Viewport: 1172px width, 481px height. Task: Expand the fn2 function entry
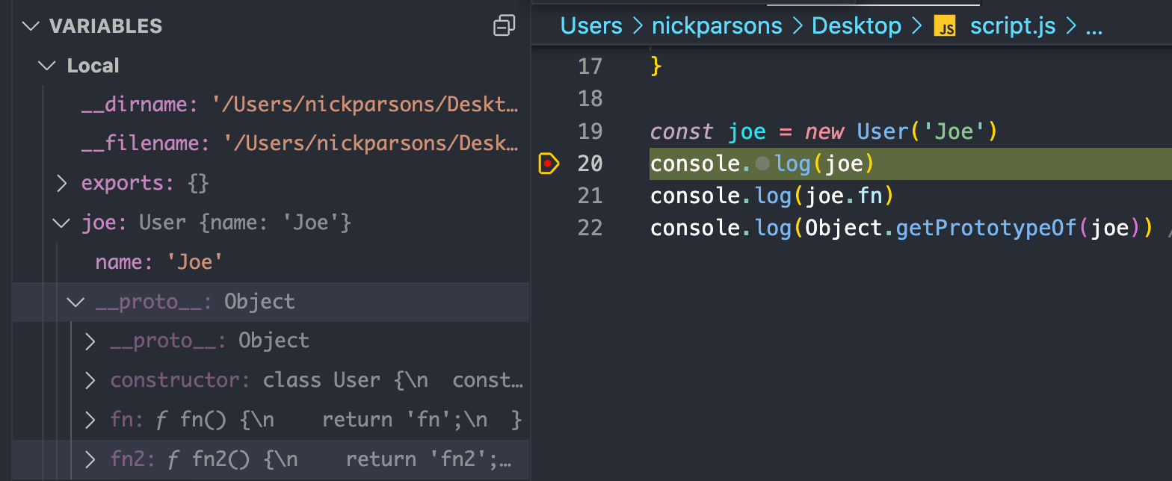pyautogui.click(x=90, y=459)
